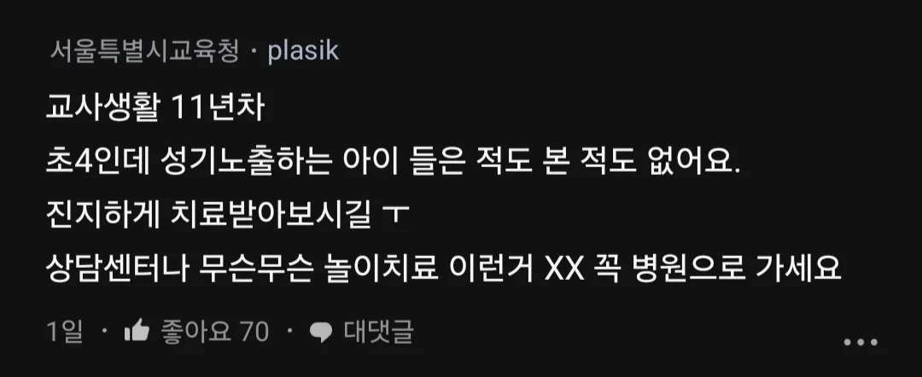This screenshot has width=922, height=377.
Task: Click the 서울특별시교육청 organization label
Action: coord(144,52)
